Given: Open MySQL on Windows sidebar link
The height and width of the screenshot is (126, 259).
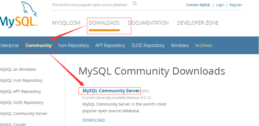Looking at the screenshot, I should 18,69.
